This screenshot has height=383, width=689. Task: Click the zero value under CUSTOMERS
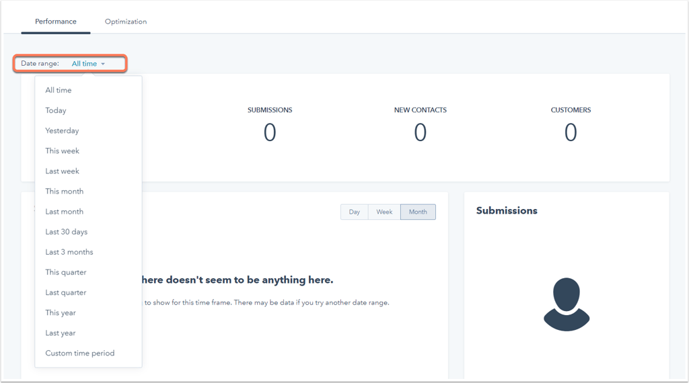click(x=571, y=132)
